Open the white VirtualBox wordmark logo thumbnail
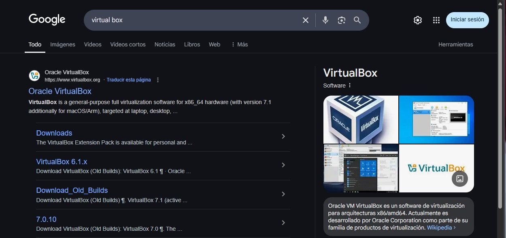 (436, 168)
